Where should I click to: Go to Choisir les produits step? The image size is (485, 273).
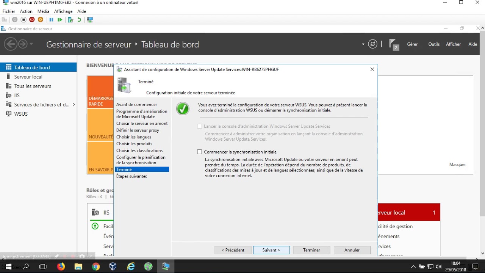[134, 144]
